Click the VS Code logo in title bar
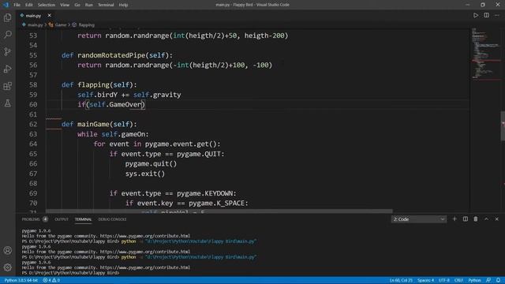The width and height of the screenshot is (505, 284). tap(6, 5)
